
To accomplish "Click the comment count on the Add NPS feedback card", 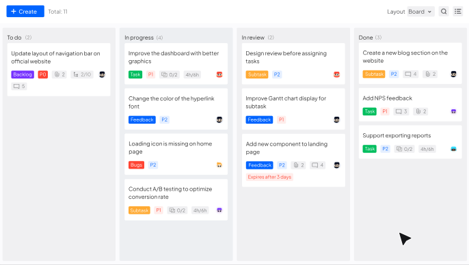I will (401, 111).
